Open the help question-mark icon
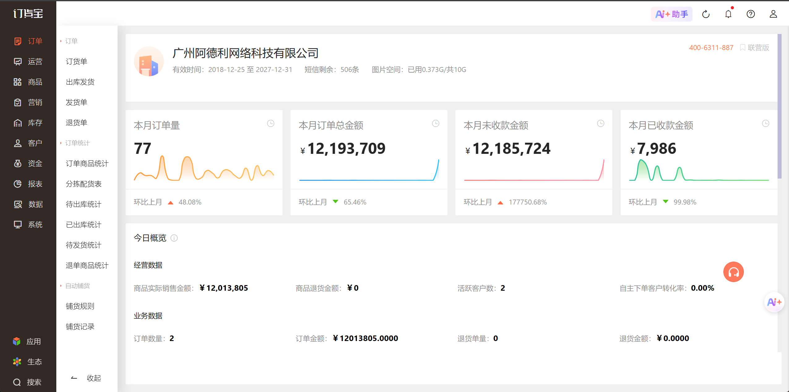 pos(750,14)
